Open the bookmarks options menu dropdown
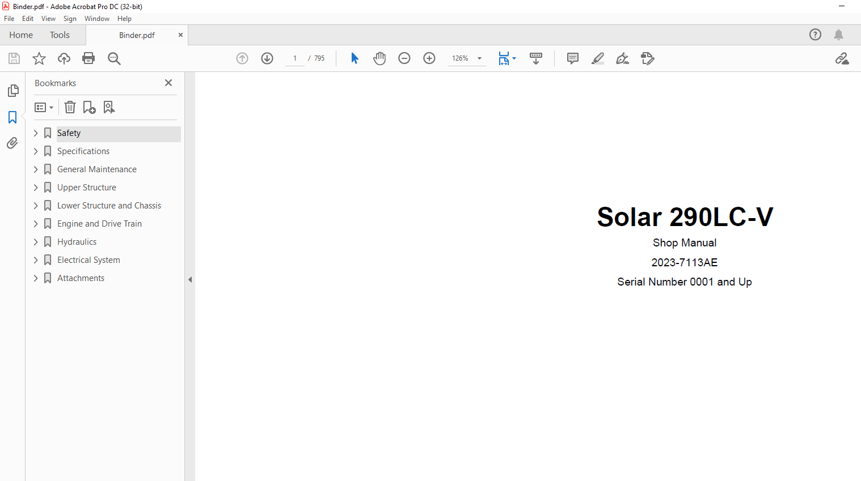 44,107
